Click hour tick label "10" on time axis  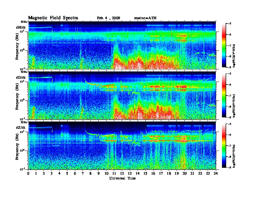106,174
